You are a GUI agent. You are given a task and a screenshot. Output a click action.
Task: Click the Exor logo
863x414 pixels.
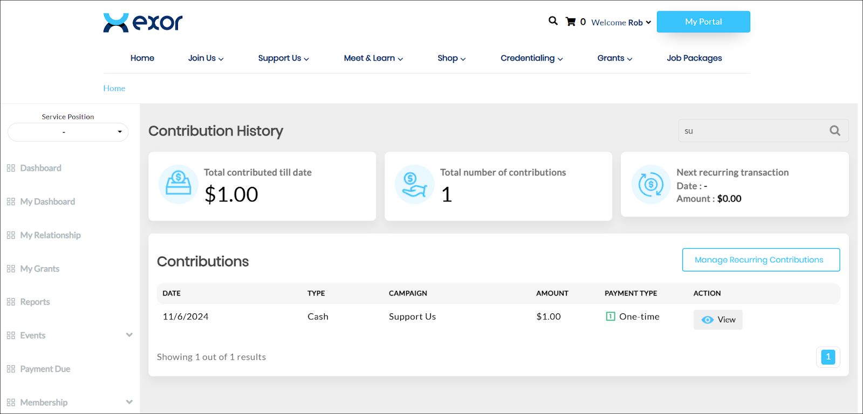[x=143, y=23]
